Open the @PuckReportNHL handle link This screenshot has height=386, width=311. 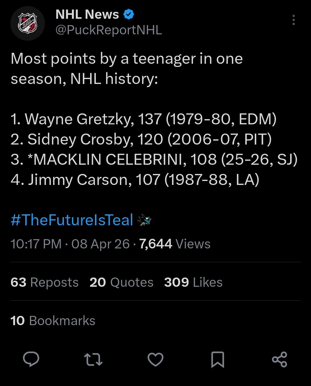click(109, 30)
